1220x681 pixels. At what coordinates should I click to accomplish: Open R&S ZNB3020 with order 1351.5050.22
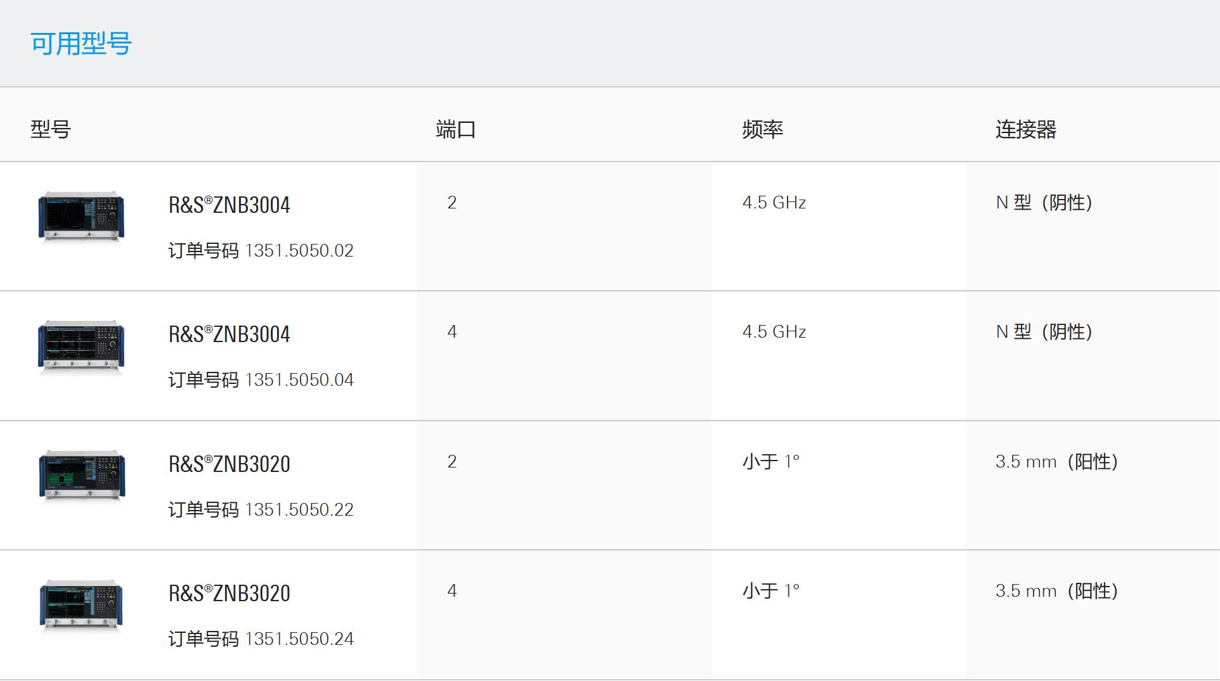pyautogui.click(x=229, y=464)
